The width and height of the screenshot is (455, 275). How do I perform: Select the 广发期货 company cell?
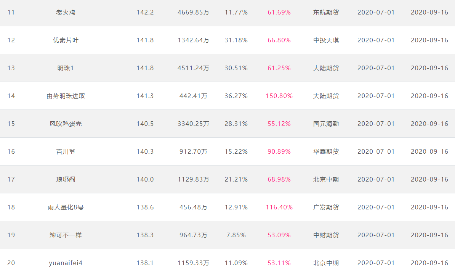point(326,207)
